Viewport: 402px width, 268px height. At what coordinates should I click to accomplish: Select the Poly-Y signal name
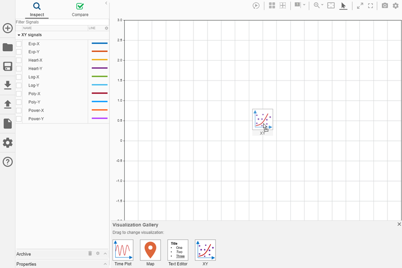pos(34,102)
